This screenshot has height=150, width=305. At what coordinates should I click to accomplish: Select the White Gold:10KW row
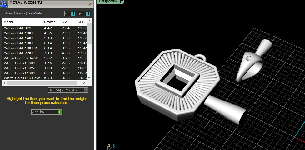(x=44, y=68)
